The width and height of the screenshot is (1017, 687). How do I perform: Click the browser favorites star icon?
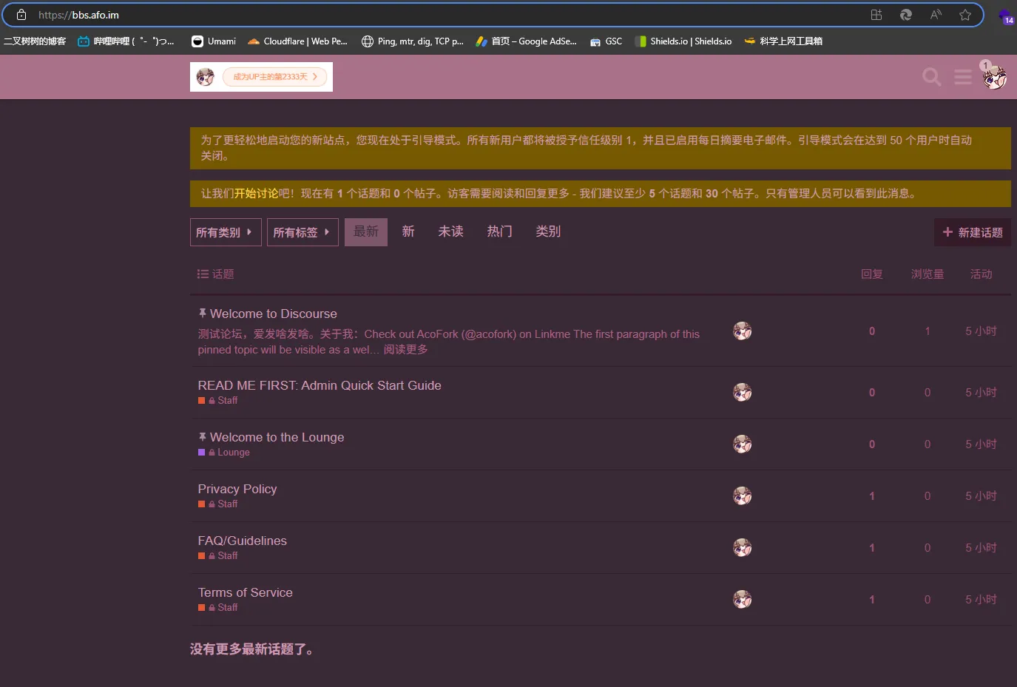pyautogui.click(x=964, y=15)
